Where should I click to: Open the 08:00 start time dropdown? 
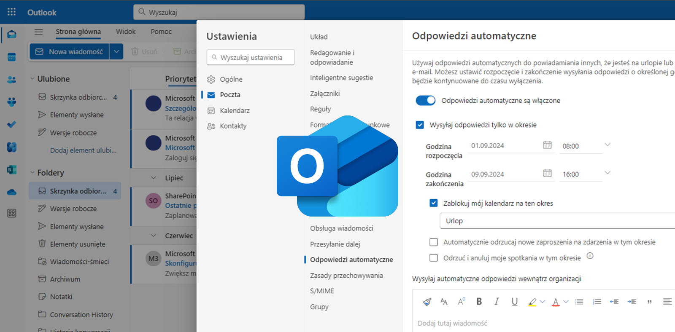pyautogui.click(x=607, y=145)
